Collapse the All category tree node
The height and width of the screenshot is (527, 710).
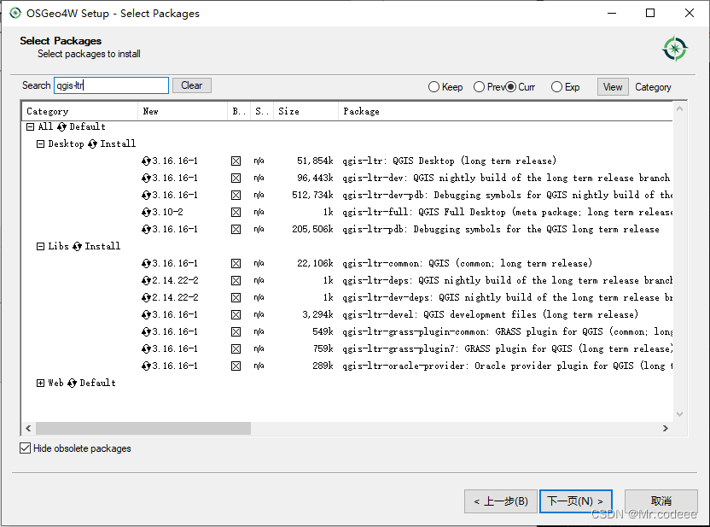point(31,127)
